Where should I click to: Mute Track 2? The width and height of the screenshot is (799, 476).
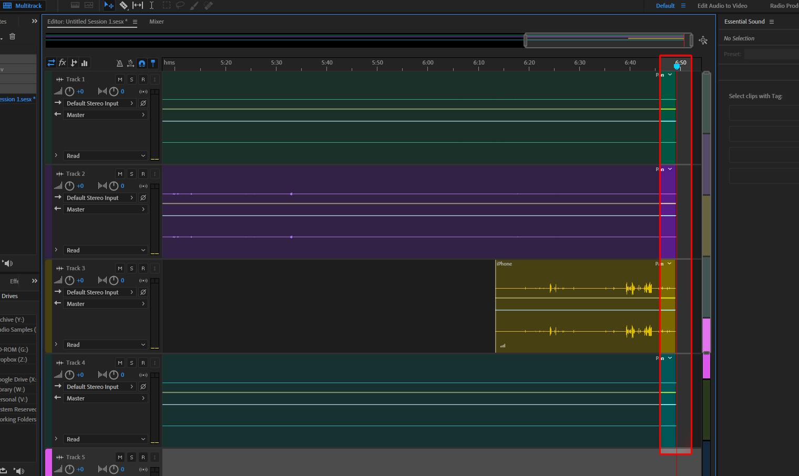tap(120, 174)
